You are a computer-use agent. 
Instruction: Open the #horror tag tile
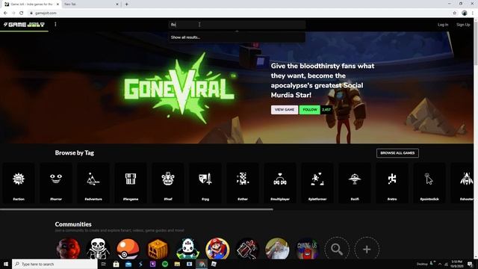point(56,183)
